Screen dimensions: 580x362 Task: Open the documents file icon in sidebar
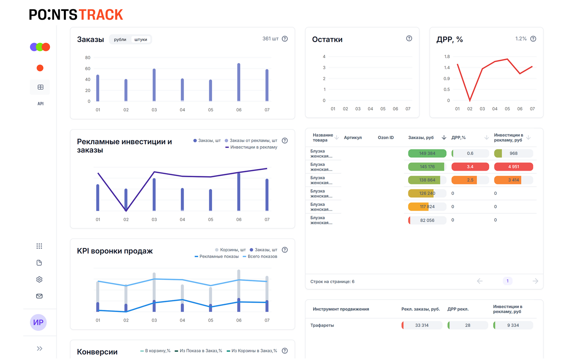[39, 263]
